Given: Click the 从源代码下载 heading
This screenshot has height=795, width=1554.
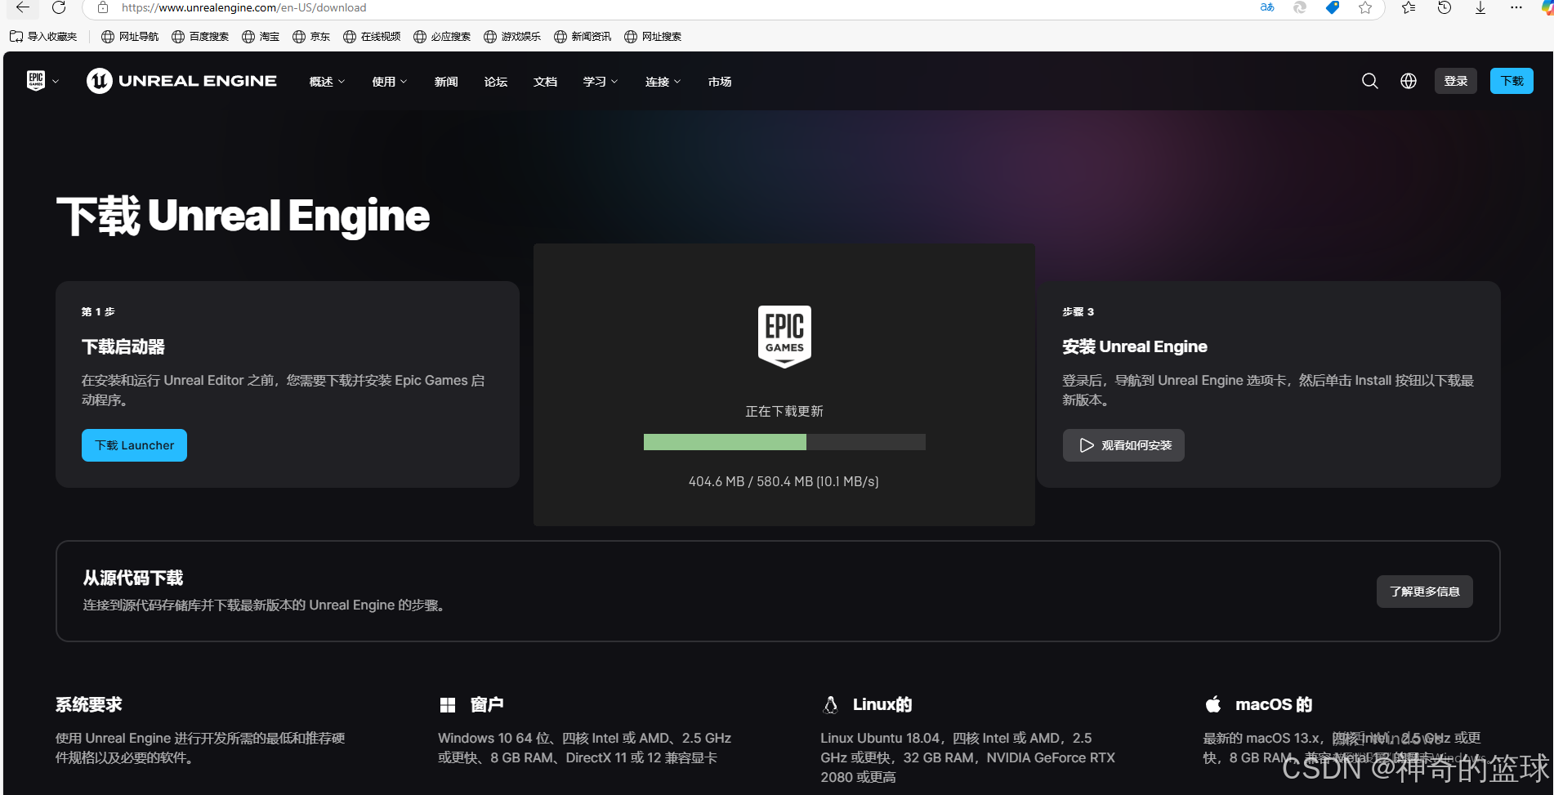Looking at the screenshot, I should pos(133,578).
